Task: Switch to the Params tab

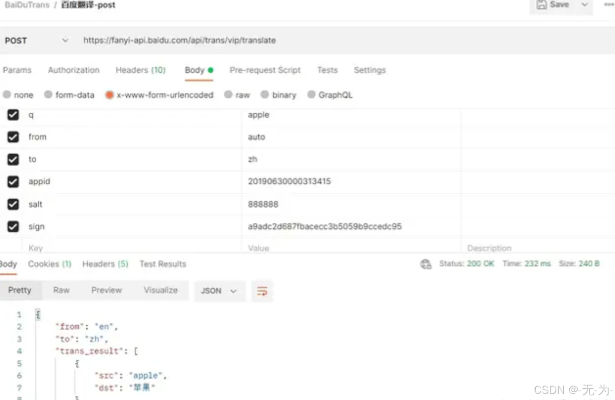Action: [17, 70]
